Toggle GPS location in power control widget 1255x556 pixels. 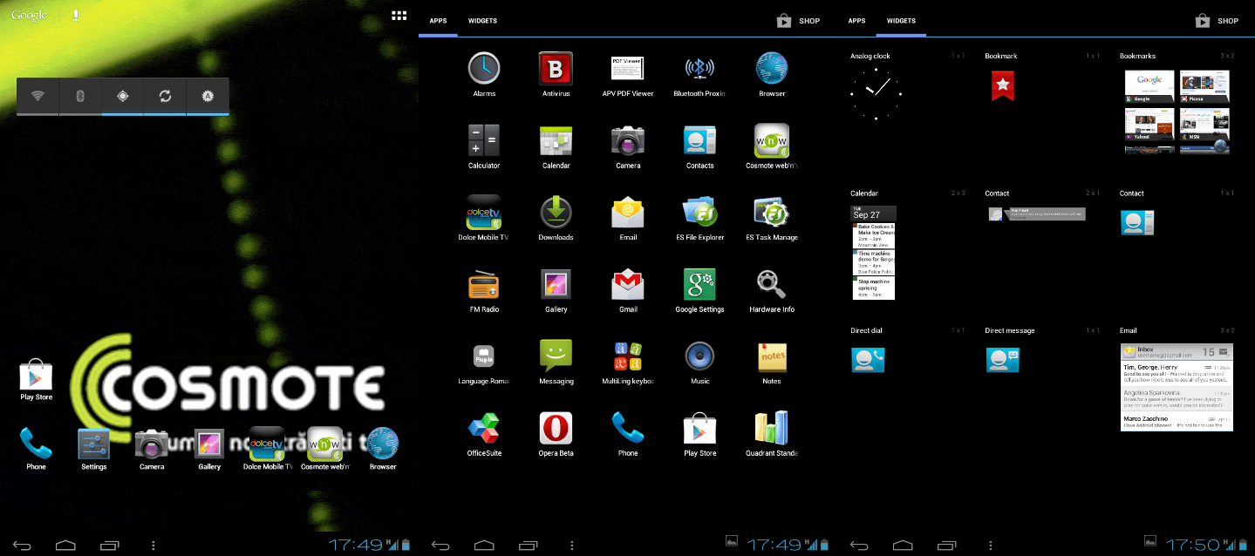(122, 96)
